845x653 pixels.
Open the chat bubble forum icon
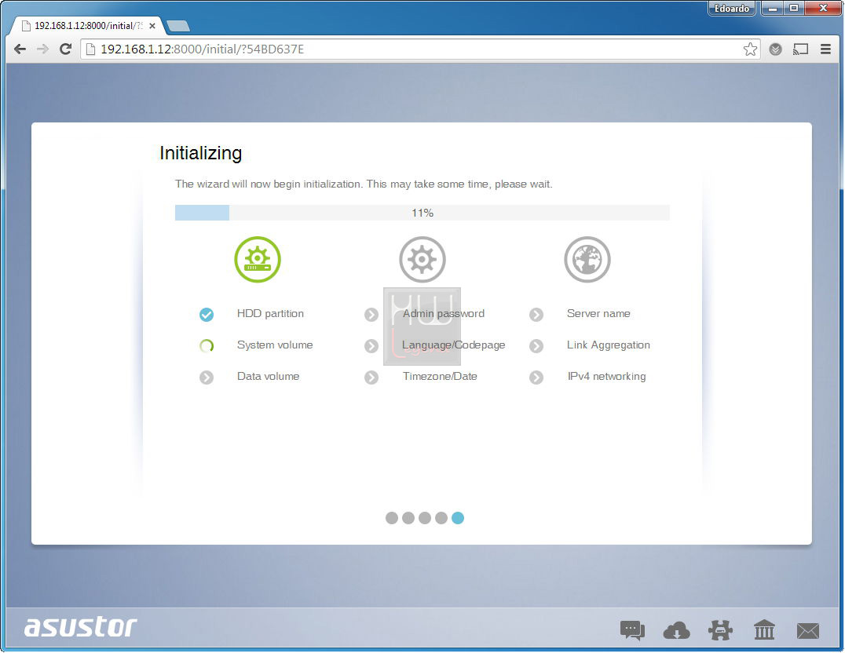click(x=632, y=629)
